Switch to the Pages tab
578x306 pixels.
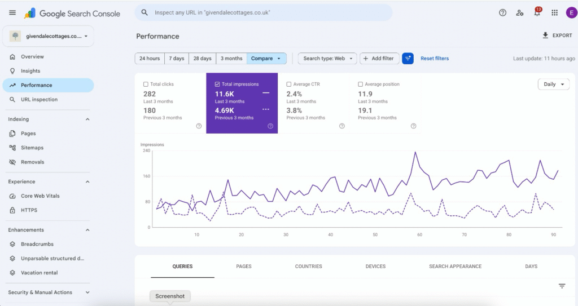tap(244, 266)
